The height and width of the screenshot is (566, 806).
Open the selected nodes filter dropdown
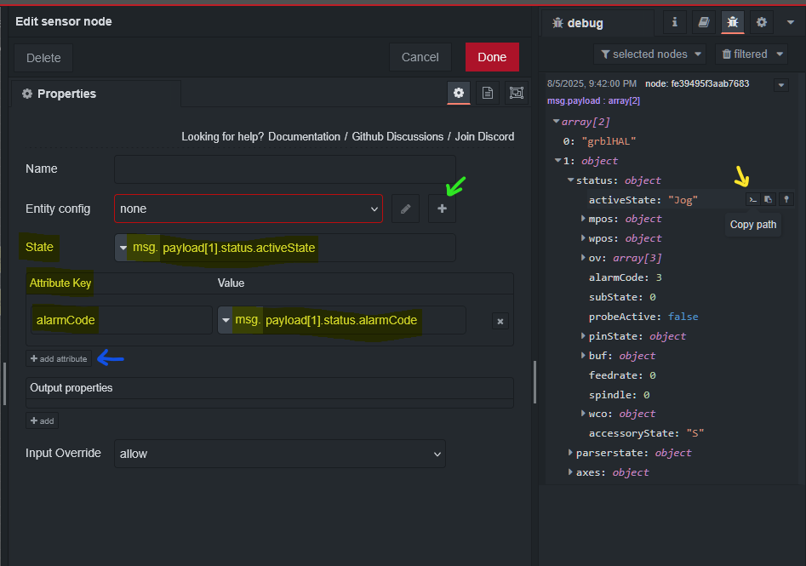[651, 54]
